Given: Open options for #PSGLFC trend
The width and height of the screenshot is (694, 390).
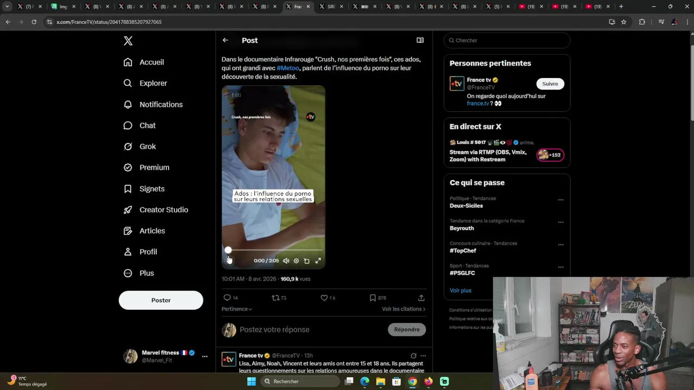Looking at the screenshot, I should pyautogui.click(x=561, y=267).
